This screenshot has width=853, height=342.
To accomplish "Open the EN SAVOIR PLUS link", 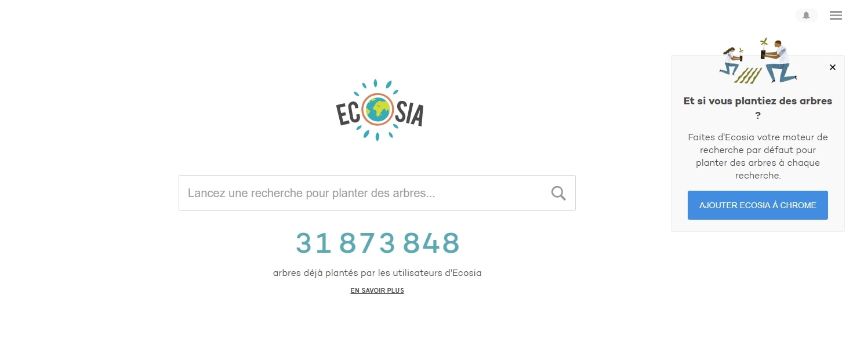I will click(x=378, y=290).
